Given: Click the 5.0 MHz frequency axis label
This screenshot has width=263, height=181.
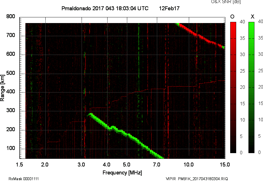Looking at the screenshot, I should (127, 164).
